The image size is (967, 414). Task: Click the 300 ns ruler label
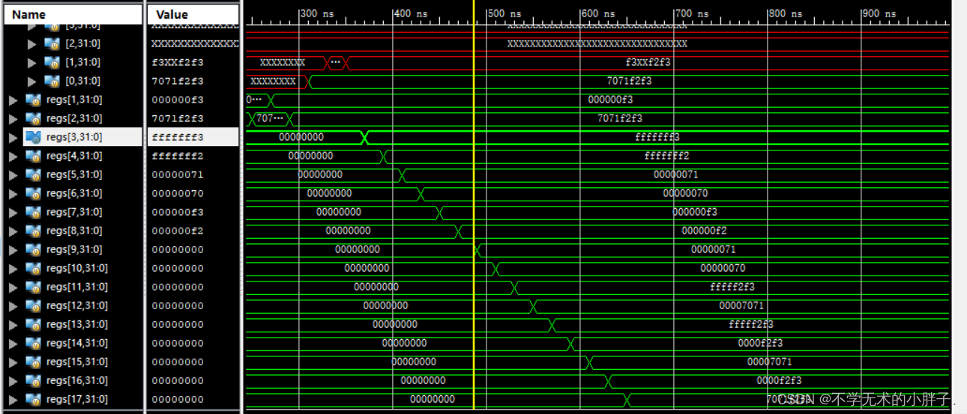pos(318,13)
